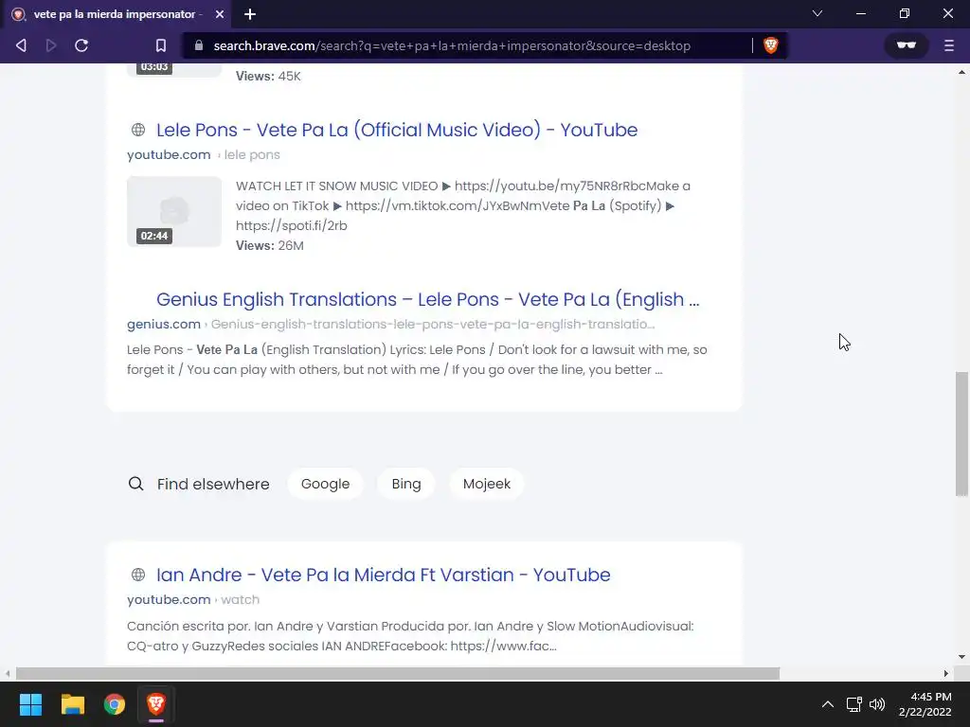Click the horizontal scrollbar thumb
Viewport: 970px width, 727px height.
[397, 673]
